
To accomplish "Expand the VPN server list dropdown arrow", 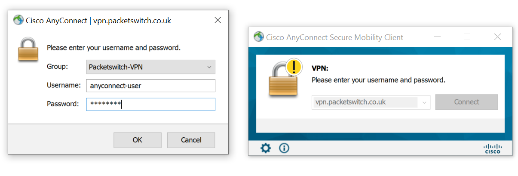I will (x=424, y=102).
